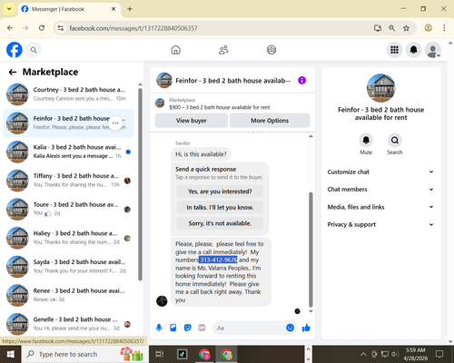Open the hidden system tray icons chevron

pos(363,354)
